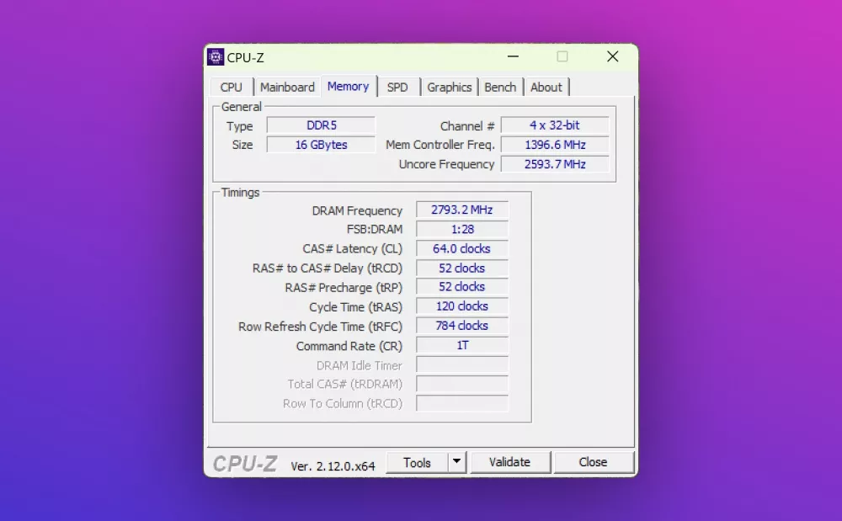This screenshot has width=842, height=521.
Task: Select the Memory tab
Action: pos(348,86)
